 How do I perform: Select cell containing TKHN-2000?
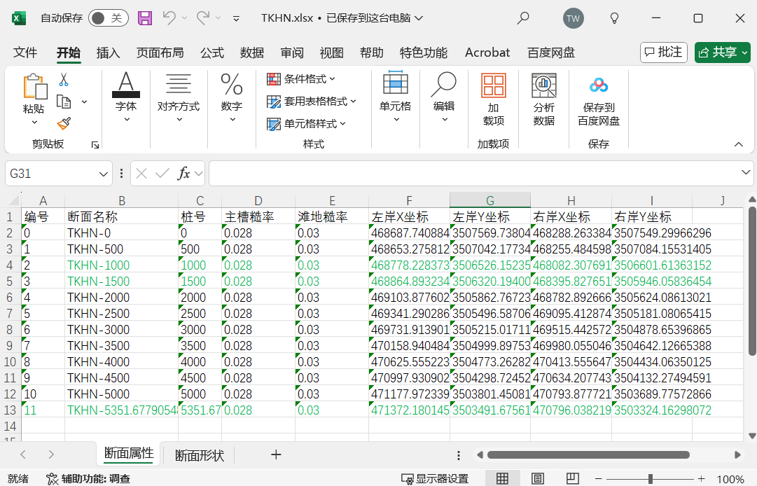pos(122,298)
